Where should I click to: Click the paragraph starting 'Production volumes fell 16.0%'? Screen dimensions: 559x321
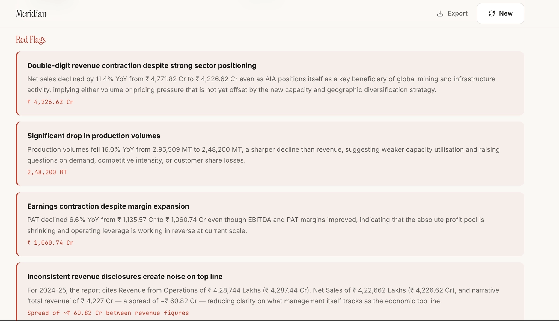tap(263, 155)
